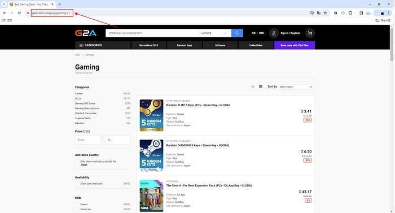Click the blue search magnifier button

(x=237, y=33)
